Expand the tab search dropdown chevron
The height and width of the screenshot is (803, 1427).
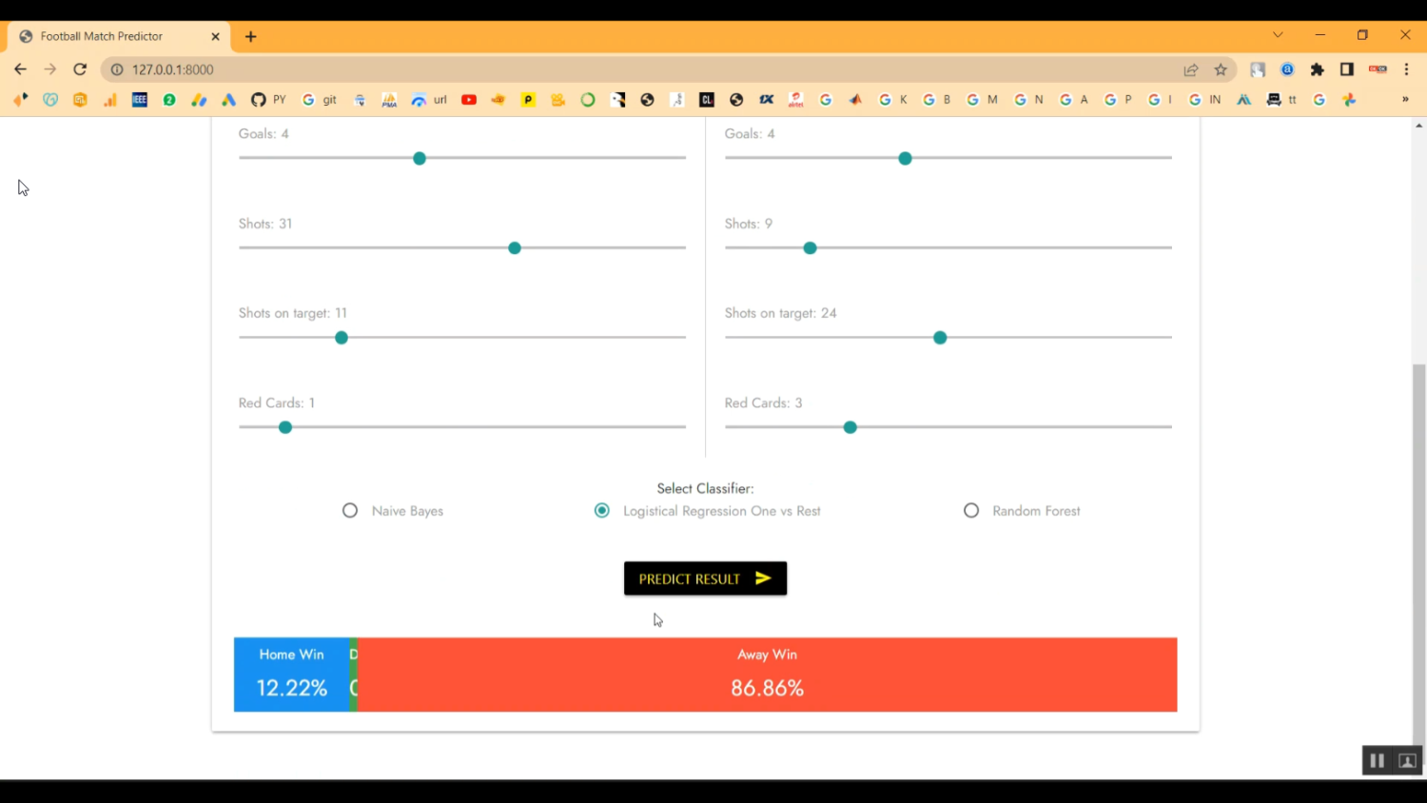(1278, 35)
